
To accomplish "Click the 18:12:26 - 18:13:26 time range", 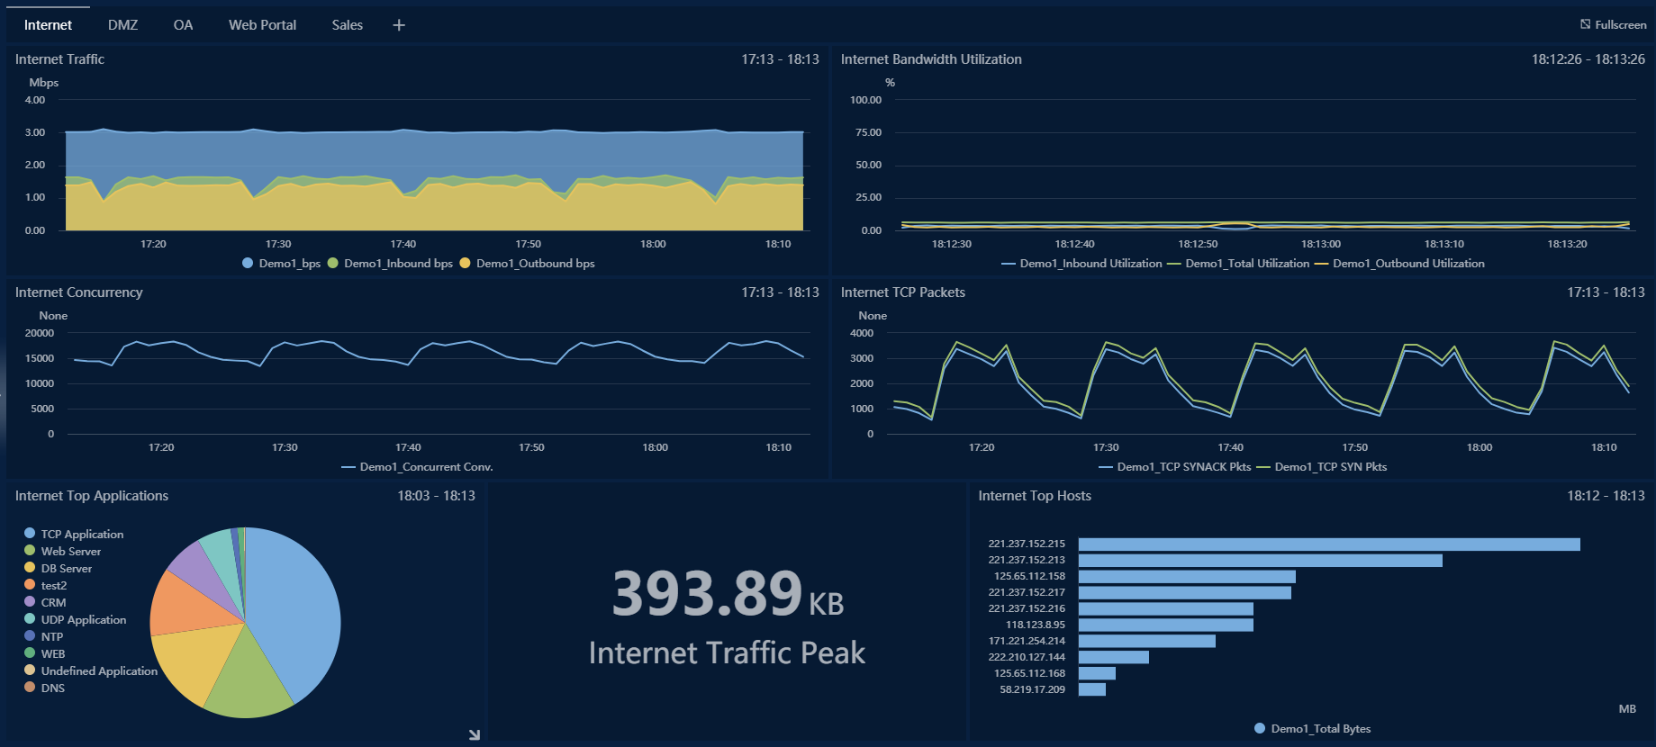I will pyautogui.click(x=1588, y=59).
